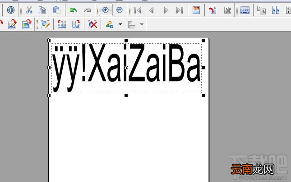The height and width of the screenshot is (182, 291).
Task: Delete page with the X page icon
Action: click(227, 10)
